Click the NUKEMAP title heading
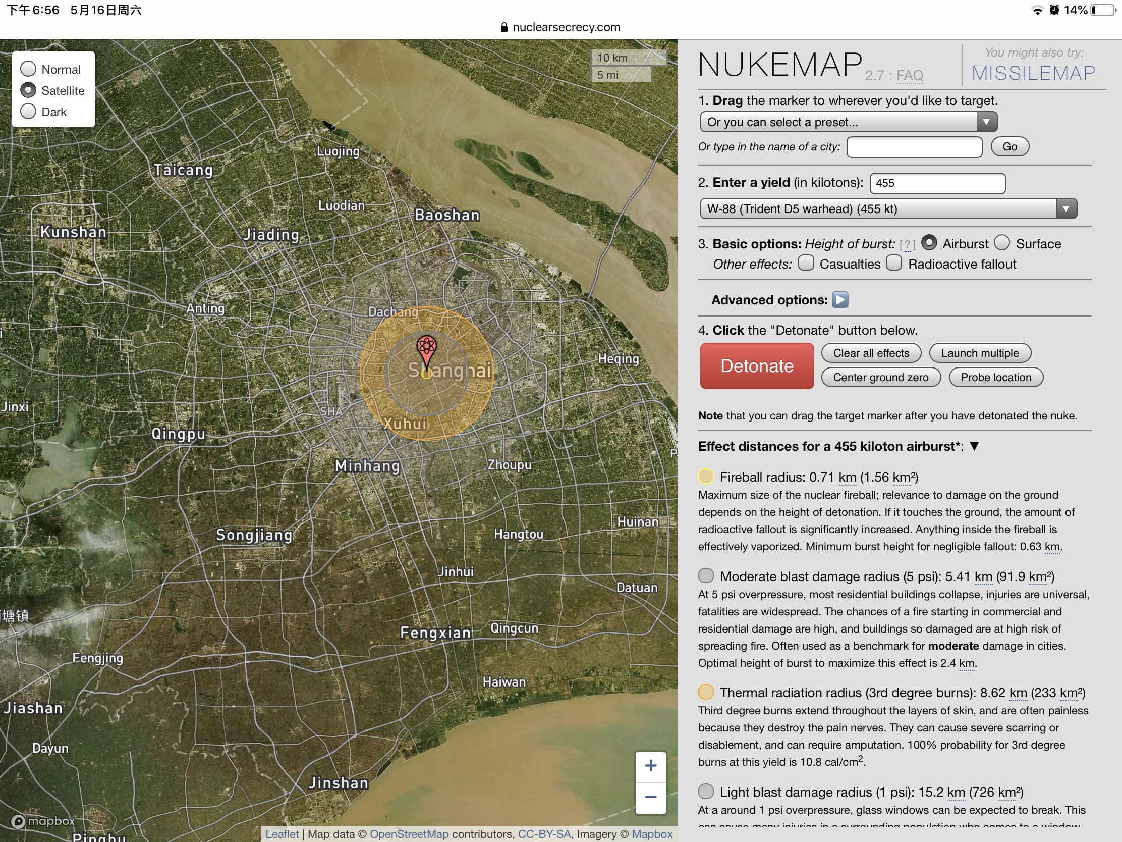Screen dimensions: 1122x842 [780, 65]
